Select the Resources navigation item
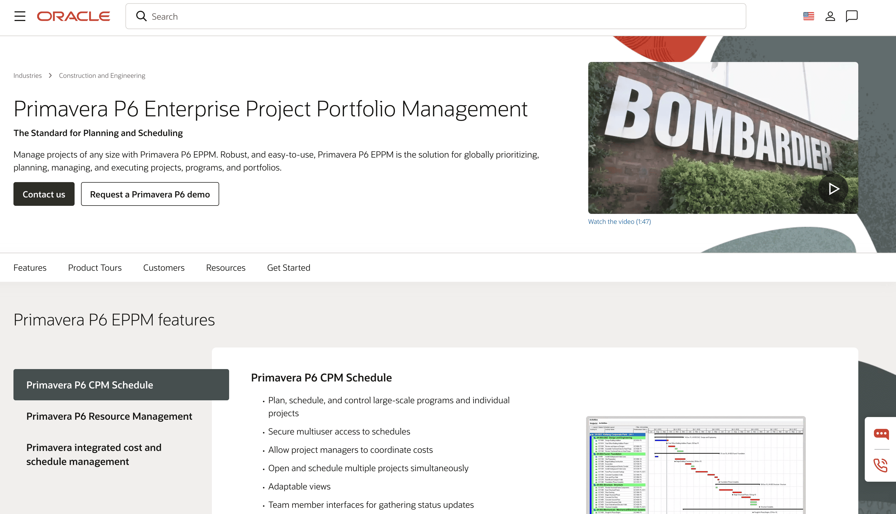 226,267
